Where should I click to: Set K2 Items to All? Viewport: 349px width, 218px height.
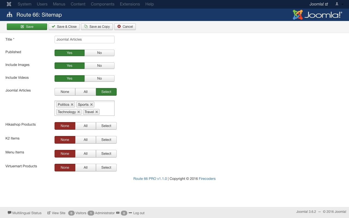click(86, 140)
